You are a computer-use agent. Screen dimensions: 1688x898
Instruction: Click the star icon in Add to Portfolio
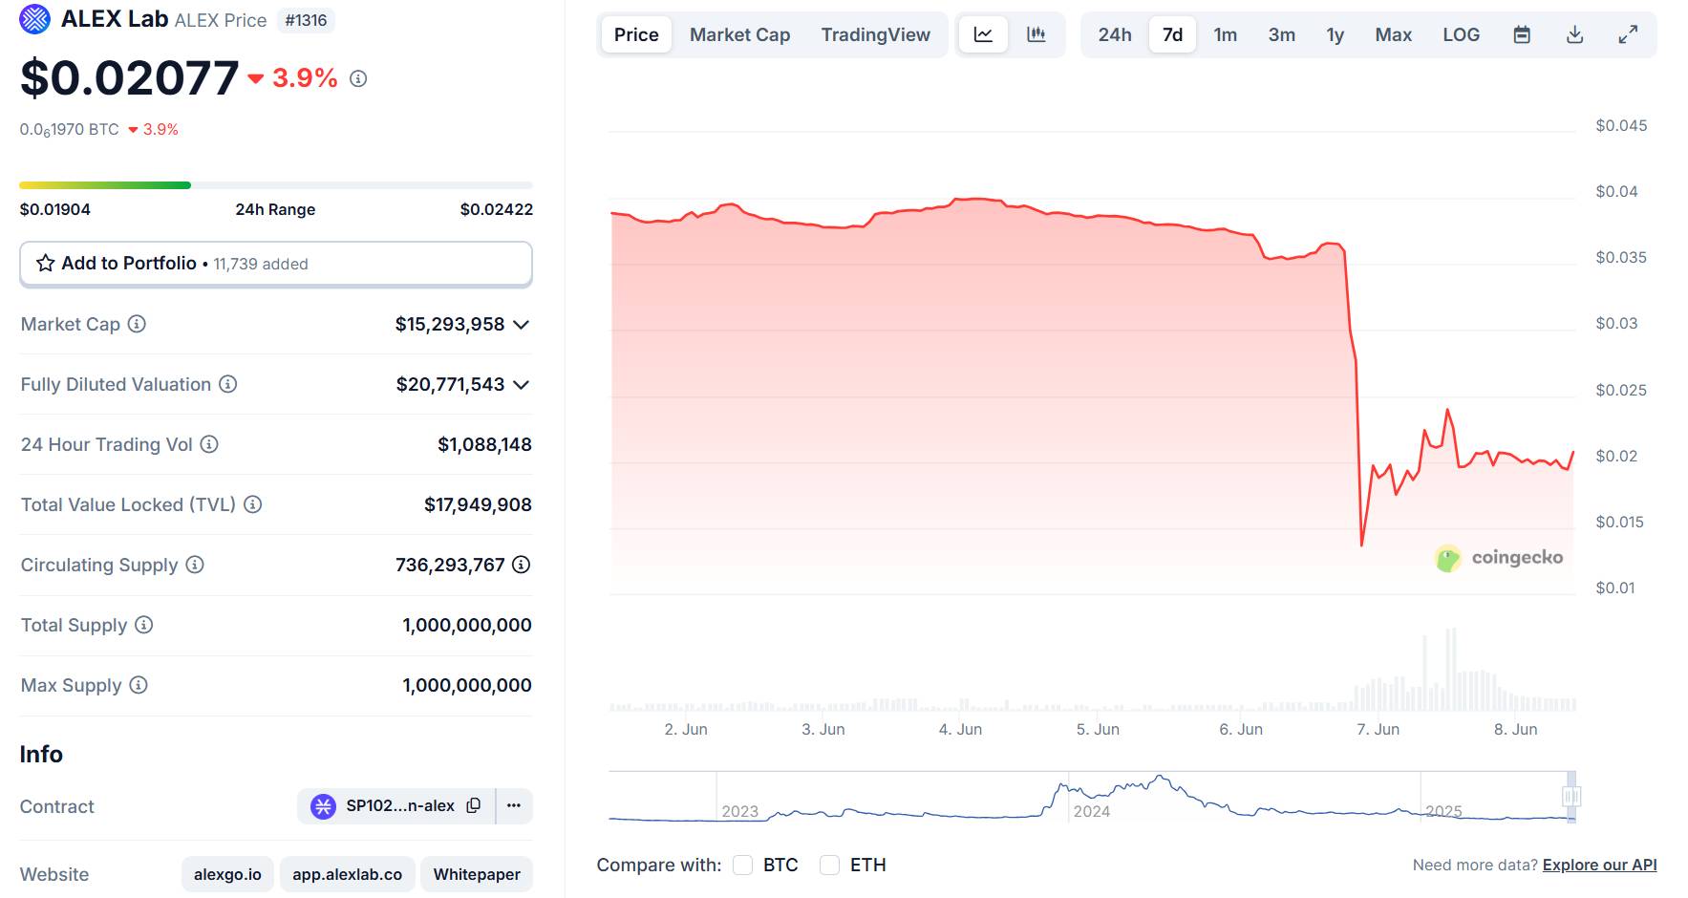click(45, 263)
